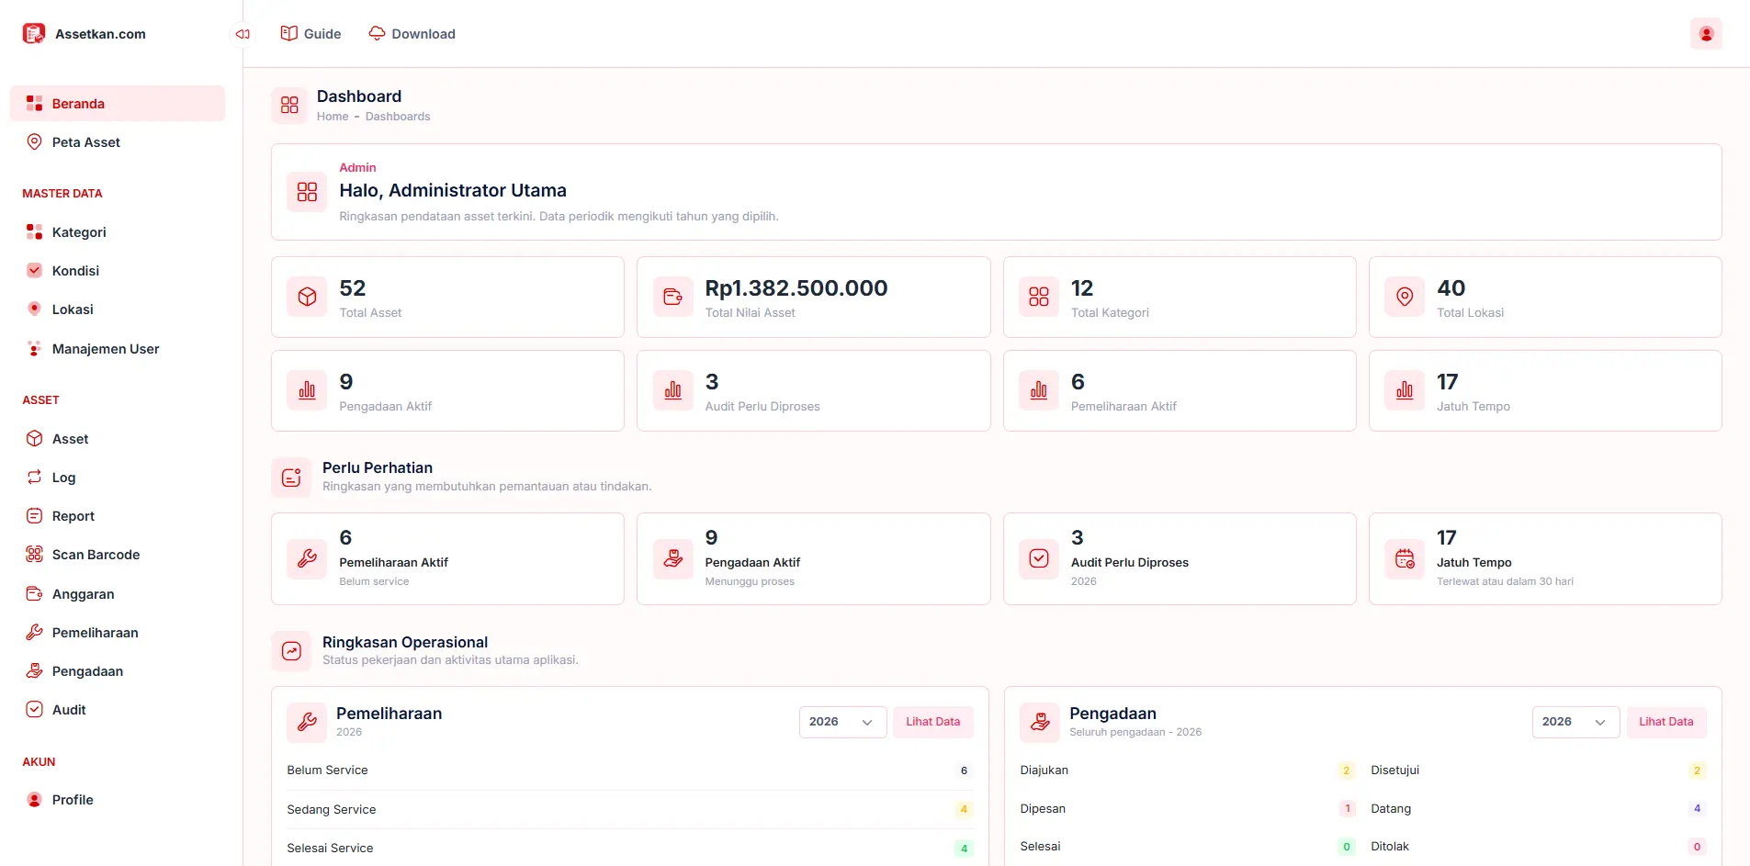Open Pemeliharaan sidebar menu item
This screenshot has width=1750, height=866.
(118, 633)
